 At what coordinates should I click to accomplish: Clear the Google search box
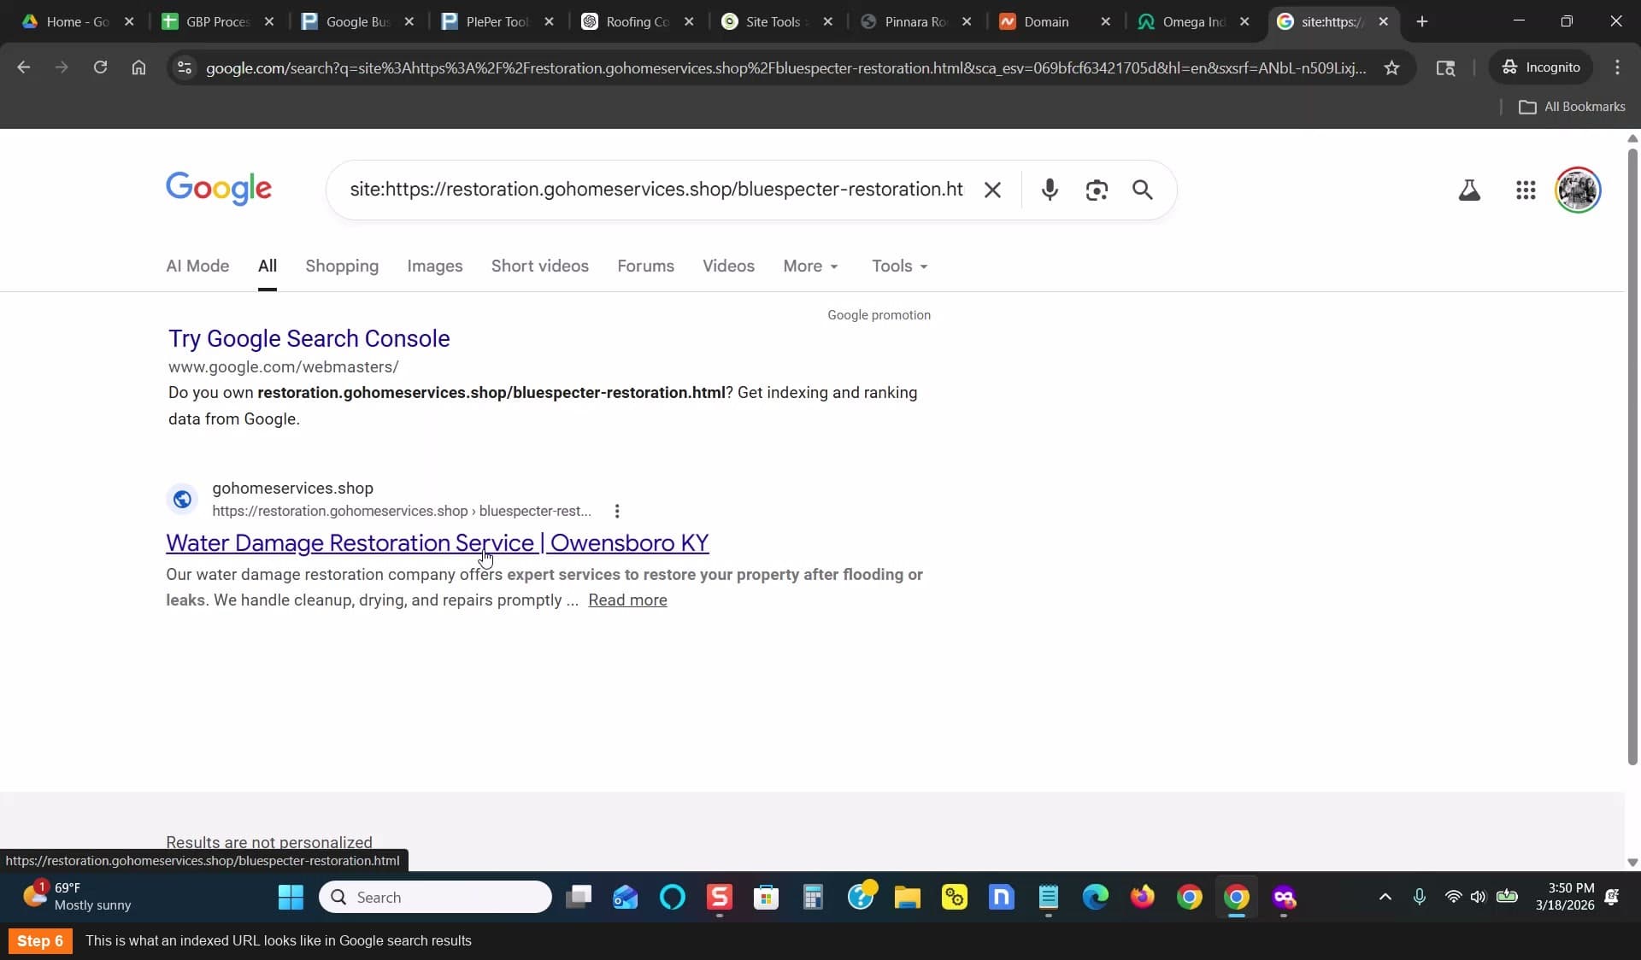click(992, 190)
